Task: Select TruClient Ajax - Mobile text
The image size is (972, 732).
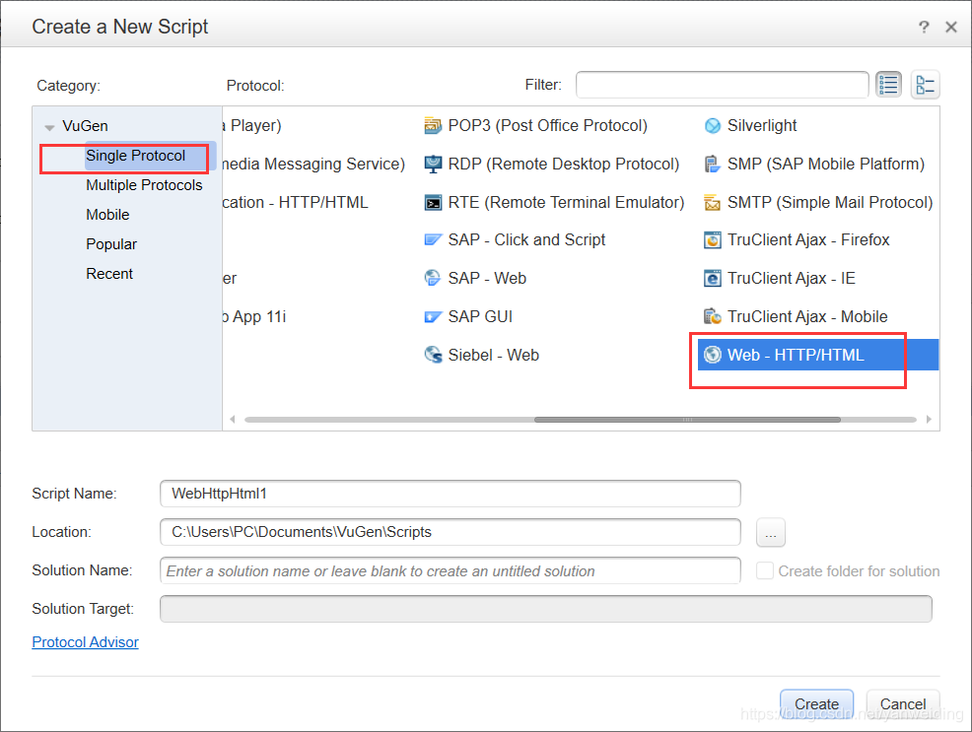Action: (x=807, y=317)
